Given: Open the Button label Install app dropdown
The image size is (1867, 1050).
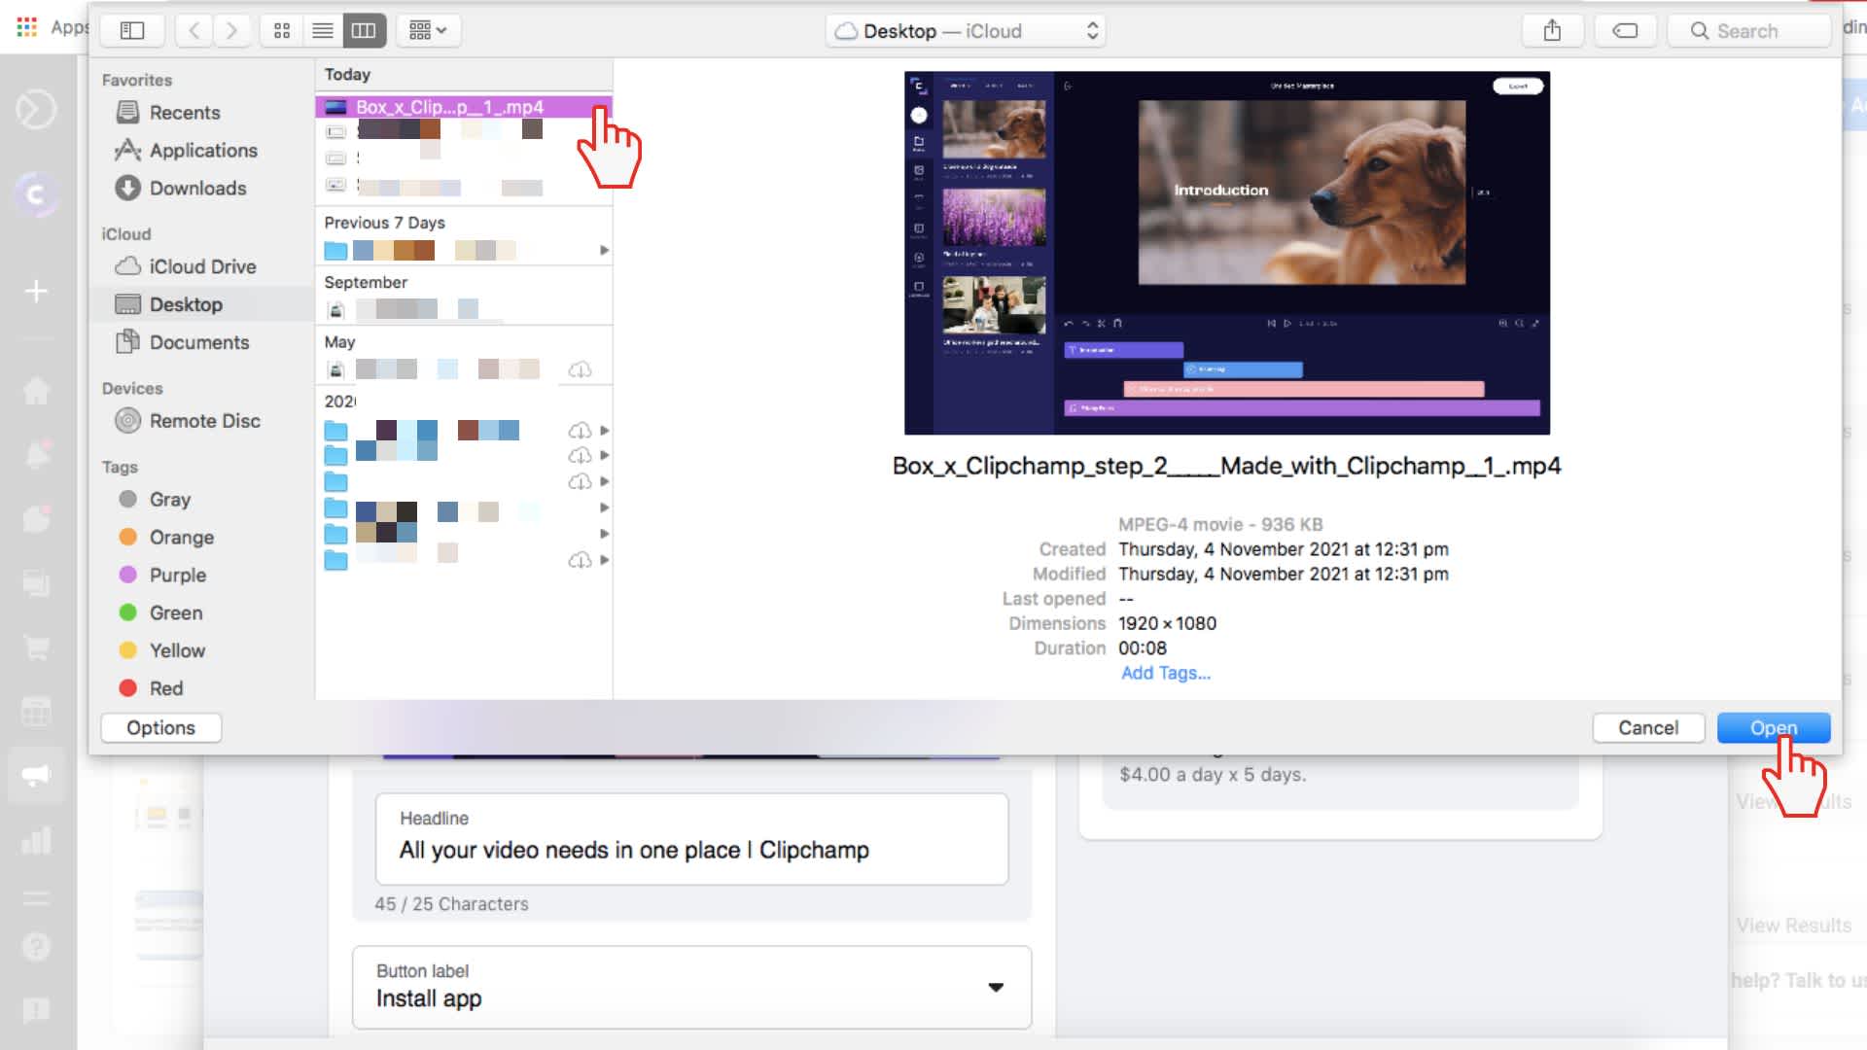Looking at the screenshot, I should pyautogui.click(x=692, y=987).
